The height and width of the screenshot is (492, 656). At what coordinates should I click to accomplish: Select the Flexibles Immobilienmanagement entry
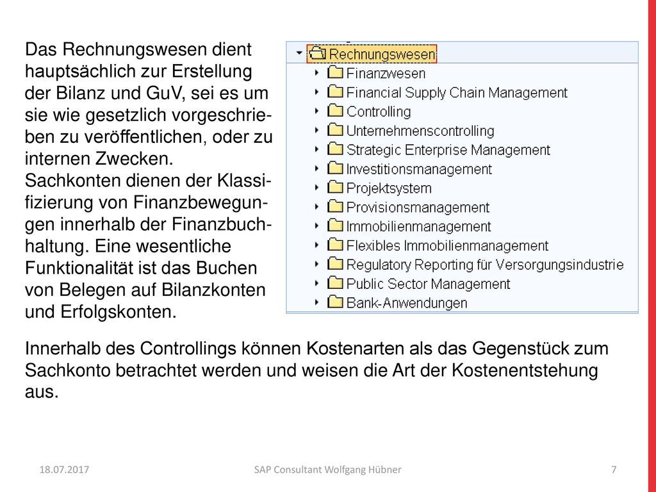447,245
